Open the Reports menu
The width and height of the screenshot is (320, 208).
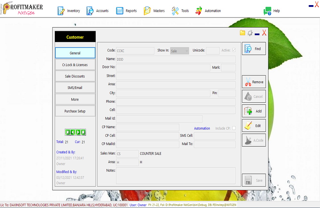[x=126, y=11]
